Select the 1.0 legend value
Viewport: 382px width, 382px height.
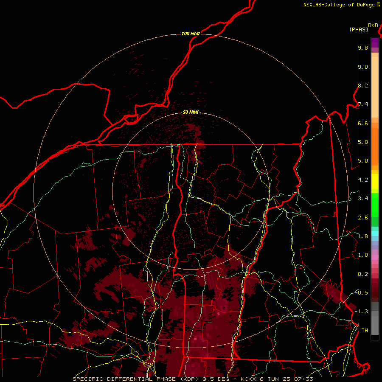(x=363, y=255)
